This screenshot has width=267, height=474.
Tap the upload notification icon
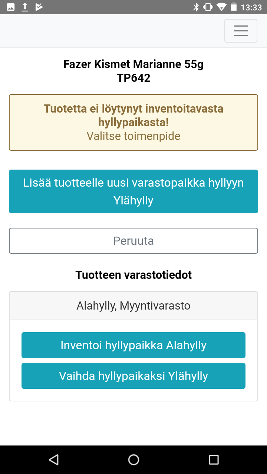pos(25,7)
